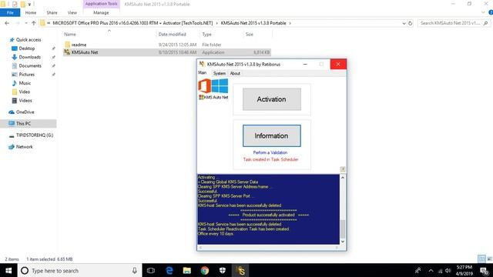Open the Manage ribbon tab
This screenshot has width=493, height=277.
pos(101,12)
